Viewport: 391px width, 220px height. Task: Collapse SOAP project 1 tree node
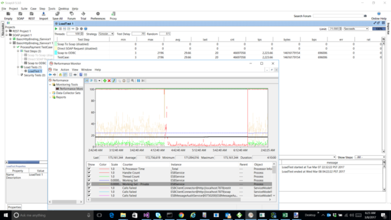(7, 35)
